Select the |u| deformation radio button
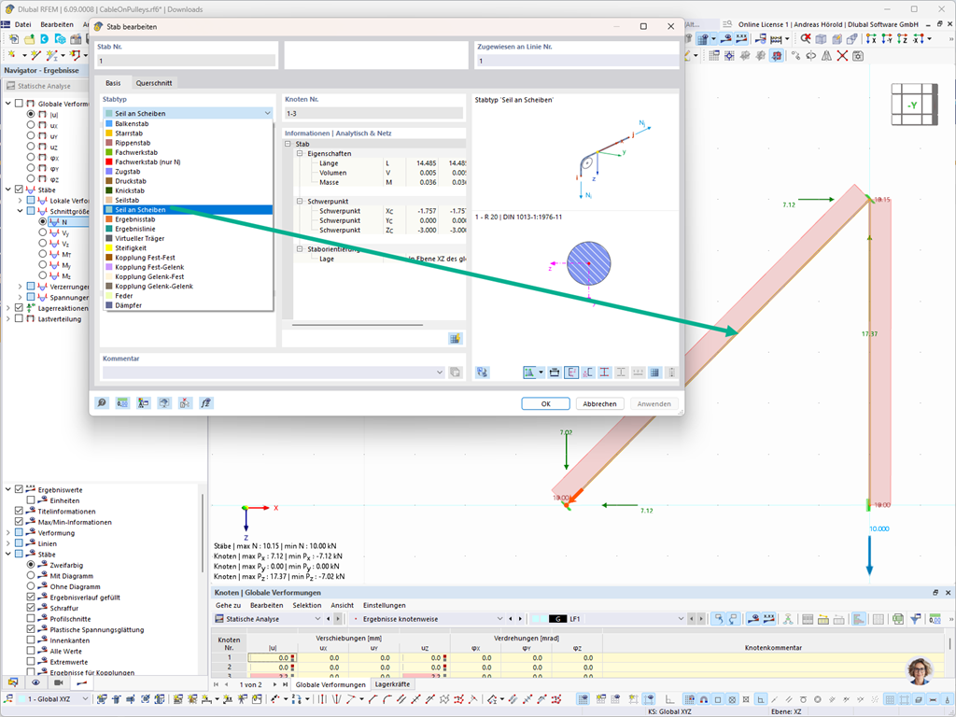Viewport: 956px width, 717px height. click(31, 114)
